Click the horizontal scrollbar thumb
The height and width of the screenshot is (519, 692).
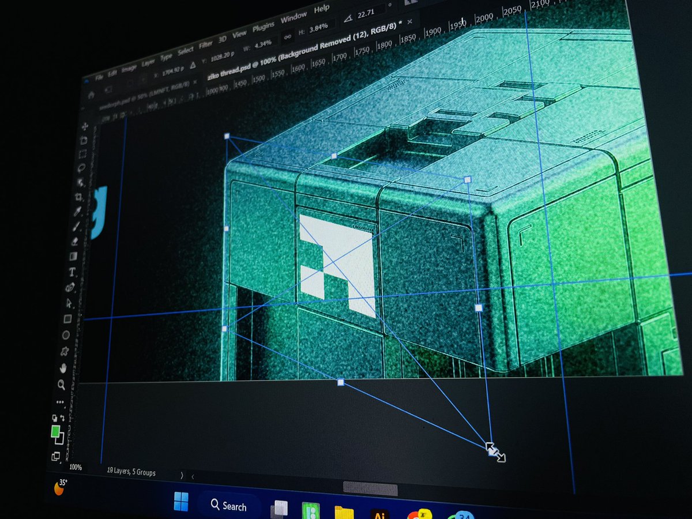(370, 489)
